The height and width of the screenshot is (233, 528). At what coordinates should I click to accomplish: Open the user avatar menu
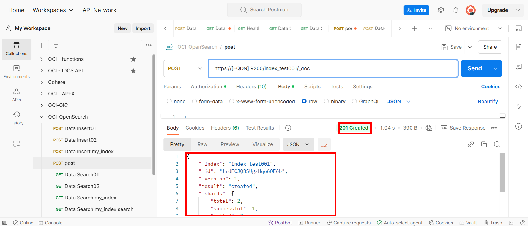coord(471,10)
